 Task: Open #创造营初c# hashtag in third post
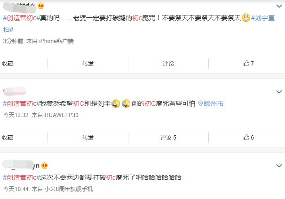[x=22, y=177]
